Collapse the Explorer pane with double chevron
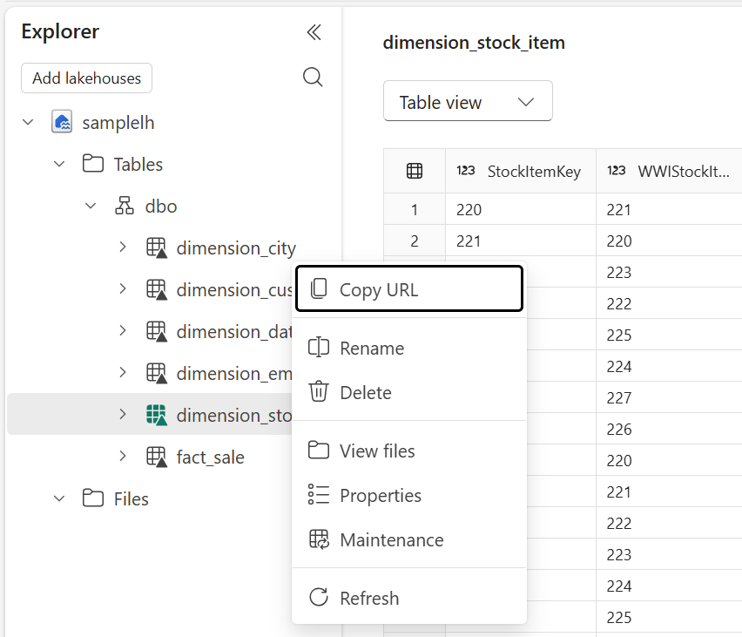 coord(313,32)
